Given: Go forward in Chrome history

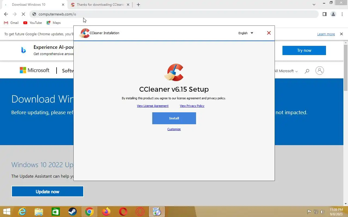Looking at the screenshot, I should point(15,14).
